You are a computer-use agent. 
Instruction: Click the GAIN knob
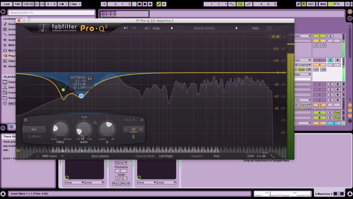point(84,129)
